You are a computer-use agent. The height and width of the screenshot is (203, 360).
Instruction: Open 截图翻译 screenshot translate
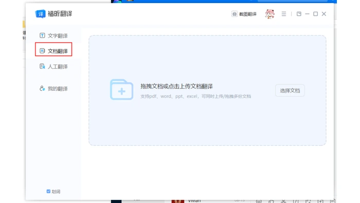pyautogui.click(x=244, y=14)
